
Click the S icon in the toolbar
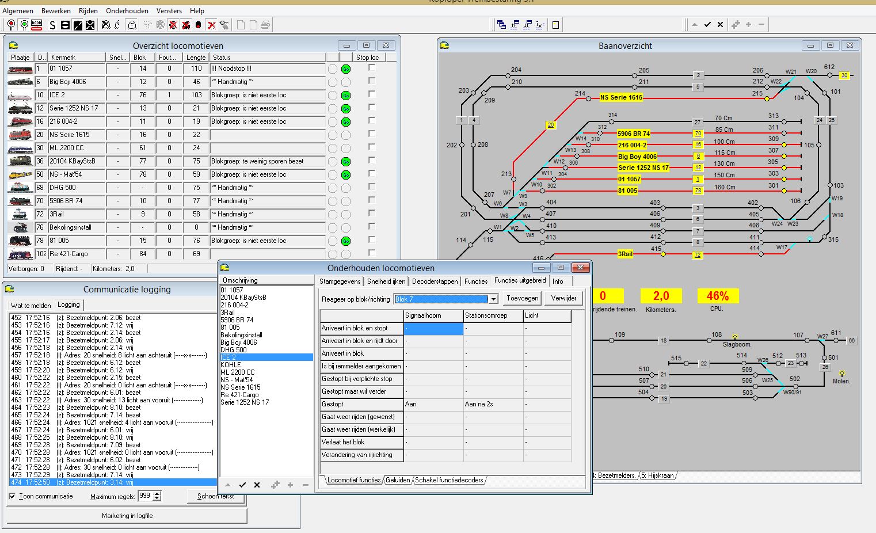tap(52, 25)
